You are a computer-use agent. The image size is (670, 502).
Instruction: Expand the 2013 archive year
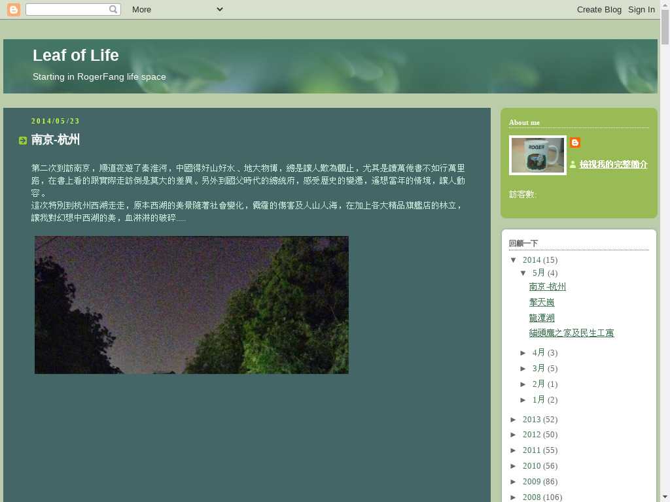click(514, 420)
